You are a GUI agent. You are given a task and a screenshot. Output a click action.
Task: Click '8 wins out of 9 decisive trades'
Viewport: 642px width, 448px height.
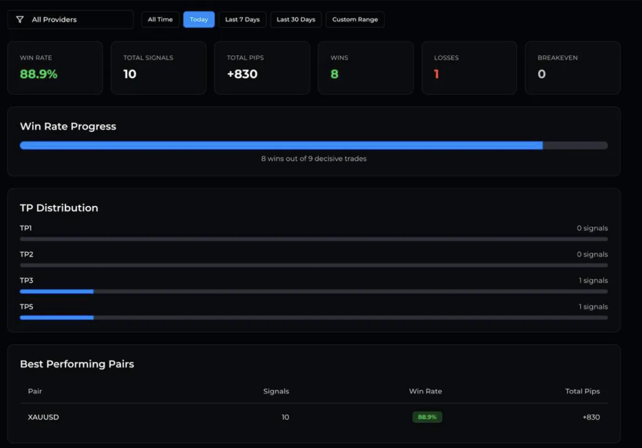click(x=314, y=159)
